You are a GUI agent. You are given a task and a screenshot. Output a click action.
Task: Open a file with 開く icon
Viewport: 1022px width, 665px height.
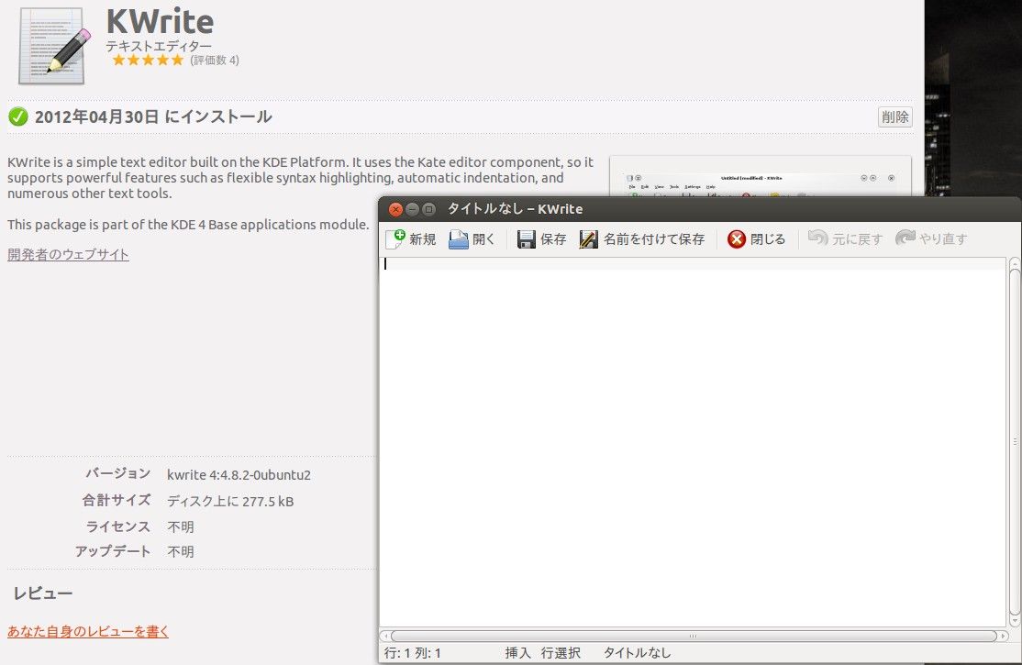click(458, 239)
